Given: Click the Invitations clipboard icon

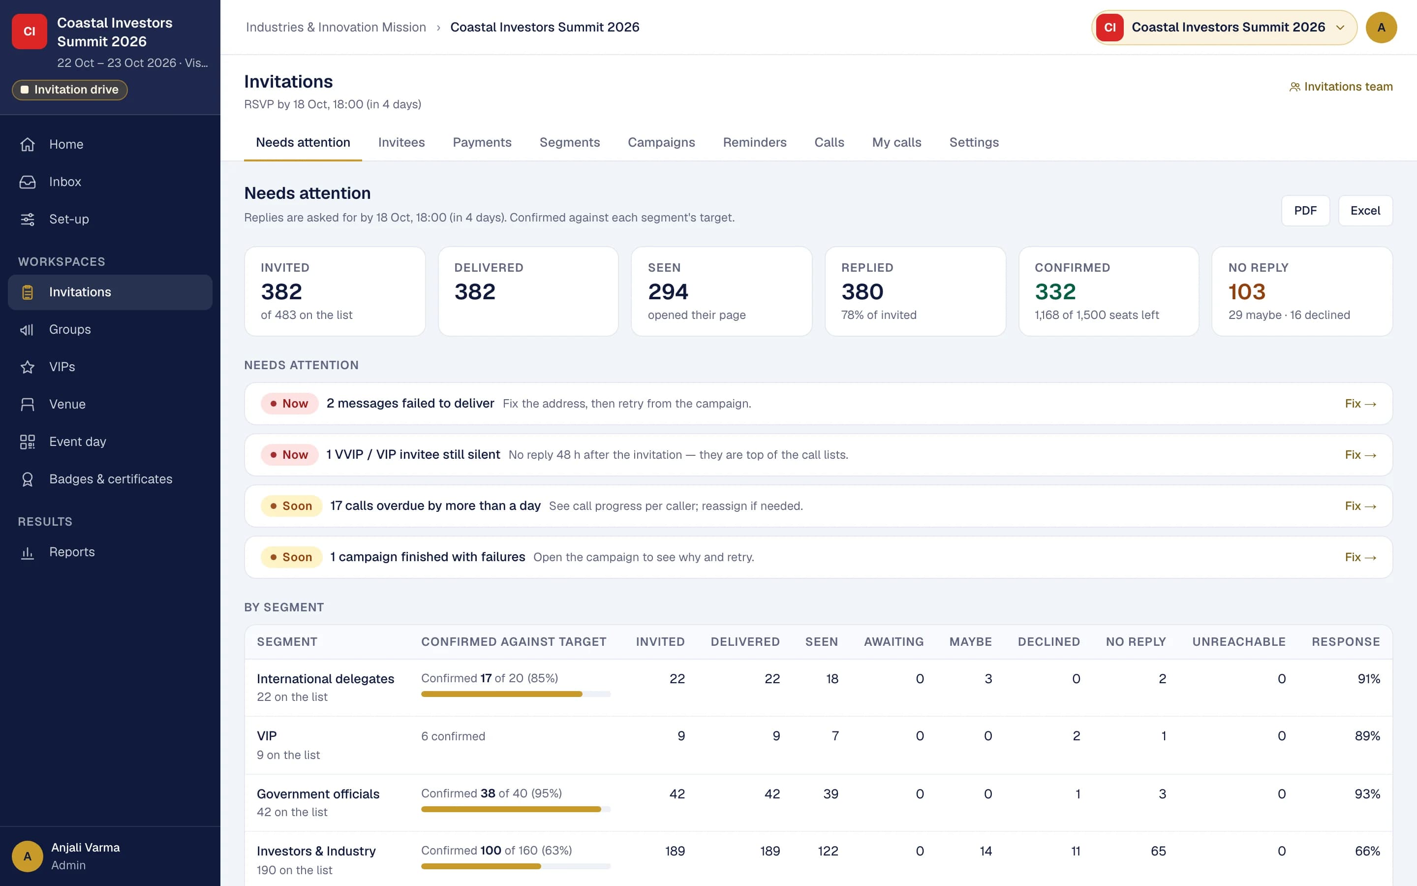Looking at the screenshot, I should 28,292.
